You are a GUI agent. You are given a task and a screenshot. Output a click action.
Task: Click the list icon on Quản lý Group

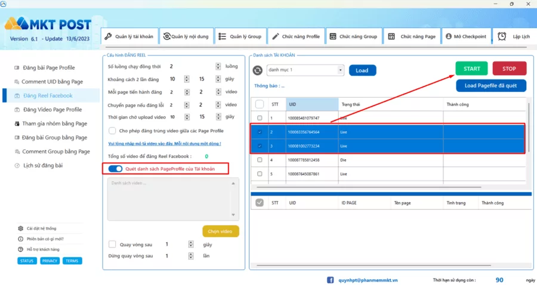[x=223, y=36]
